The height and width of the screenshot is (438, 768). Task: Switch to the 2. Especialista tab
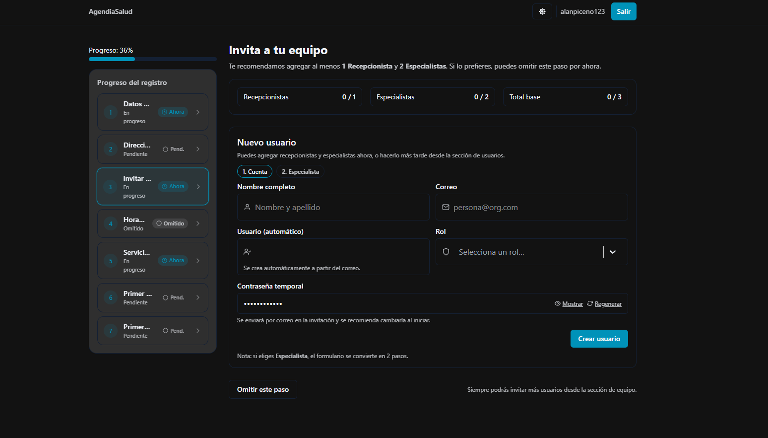coord(300,172)
